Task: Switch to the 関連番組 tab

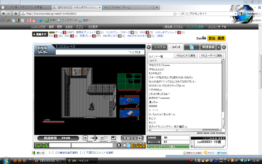Action: [208, 47]
